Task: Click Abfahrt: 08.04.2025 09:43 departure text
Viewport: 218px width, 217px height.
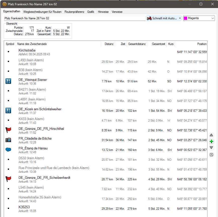Action: point(34,54)
